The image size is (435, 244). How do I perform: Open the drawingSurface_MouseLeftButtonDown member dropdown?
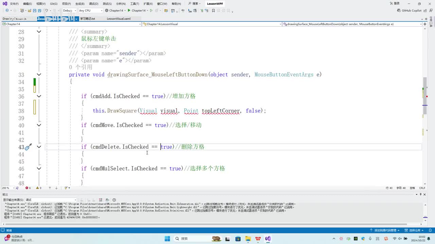pyautogui.click(x=353, y=24)
